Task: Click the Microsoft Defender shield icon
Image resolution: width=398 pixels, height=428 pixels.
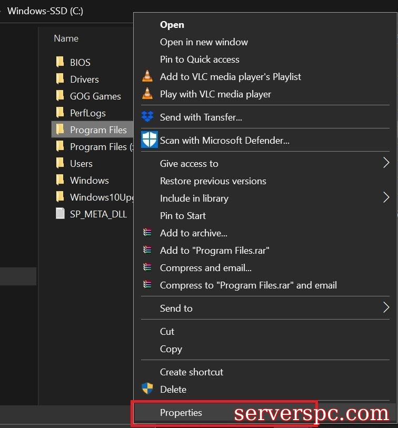Action: click(148, 140)
